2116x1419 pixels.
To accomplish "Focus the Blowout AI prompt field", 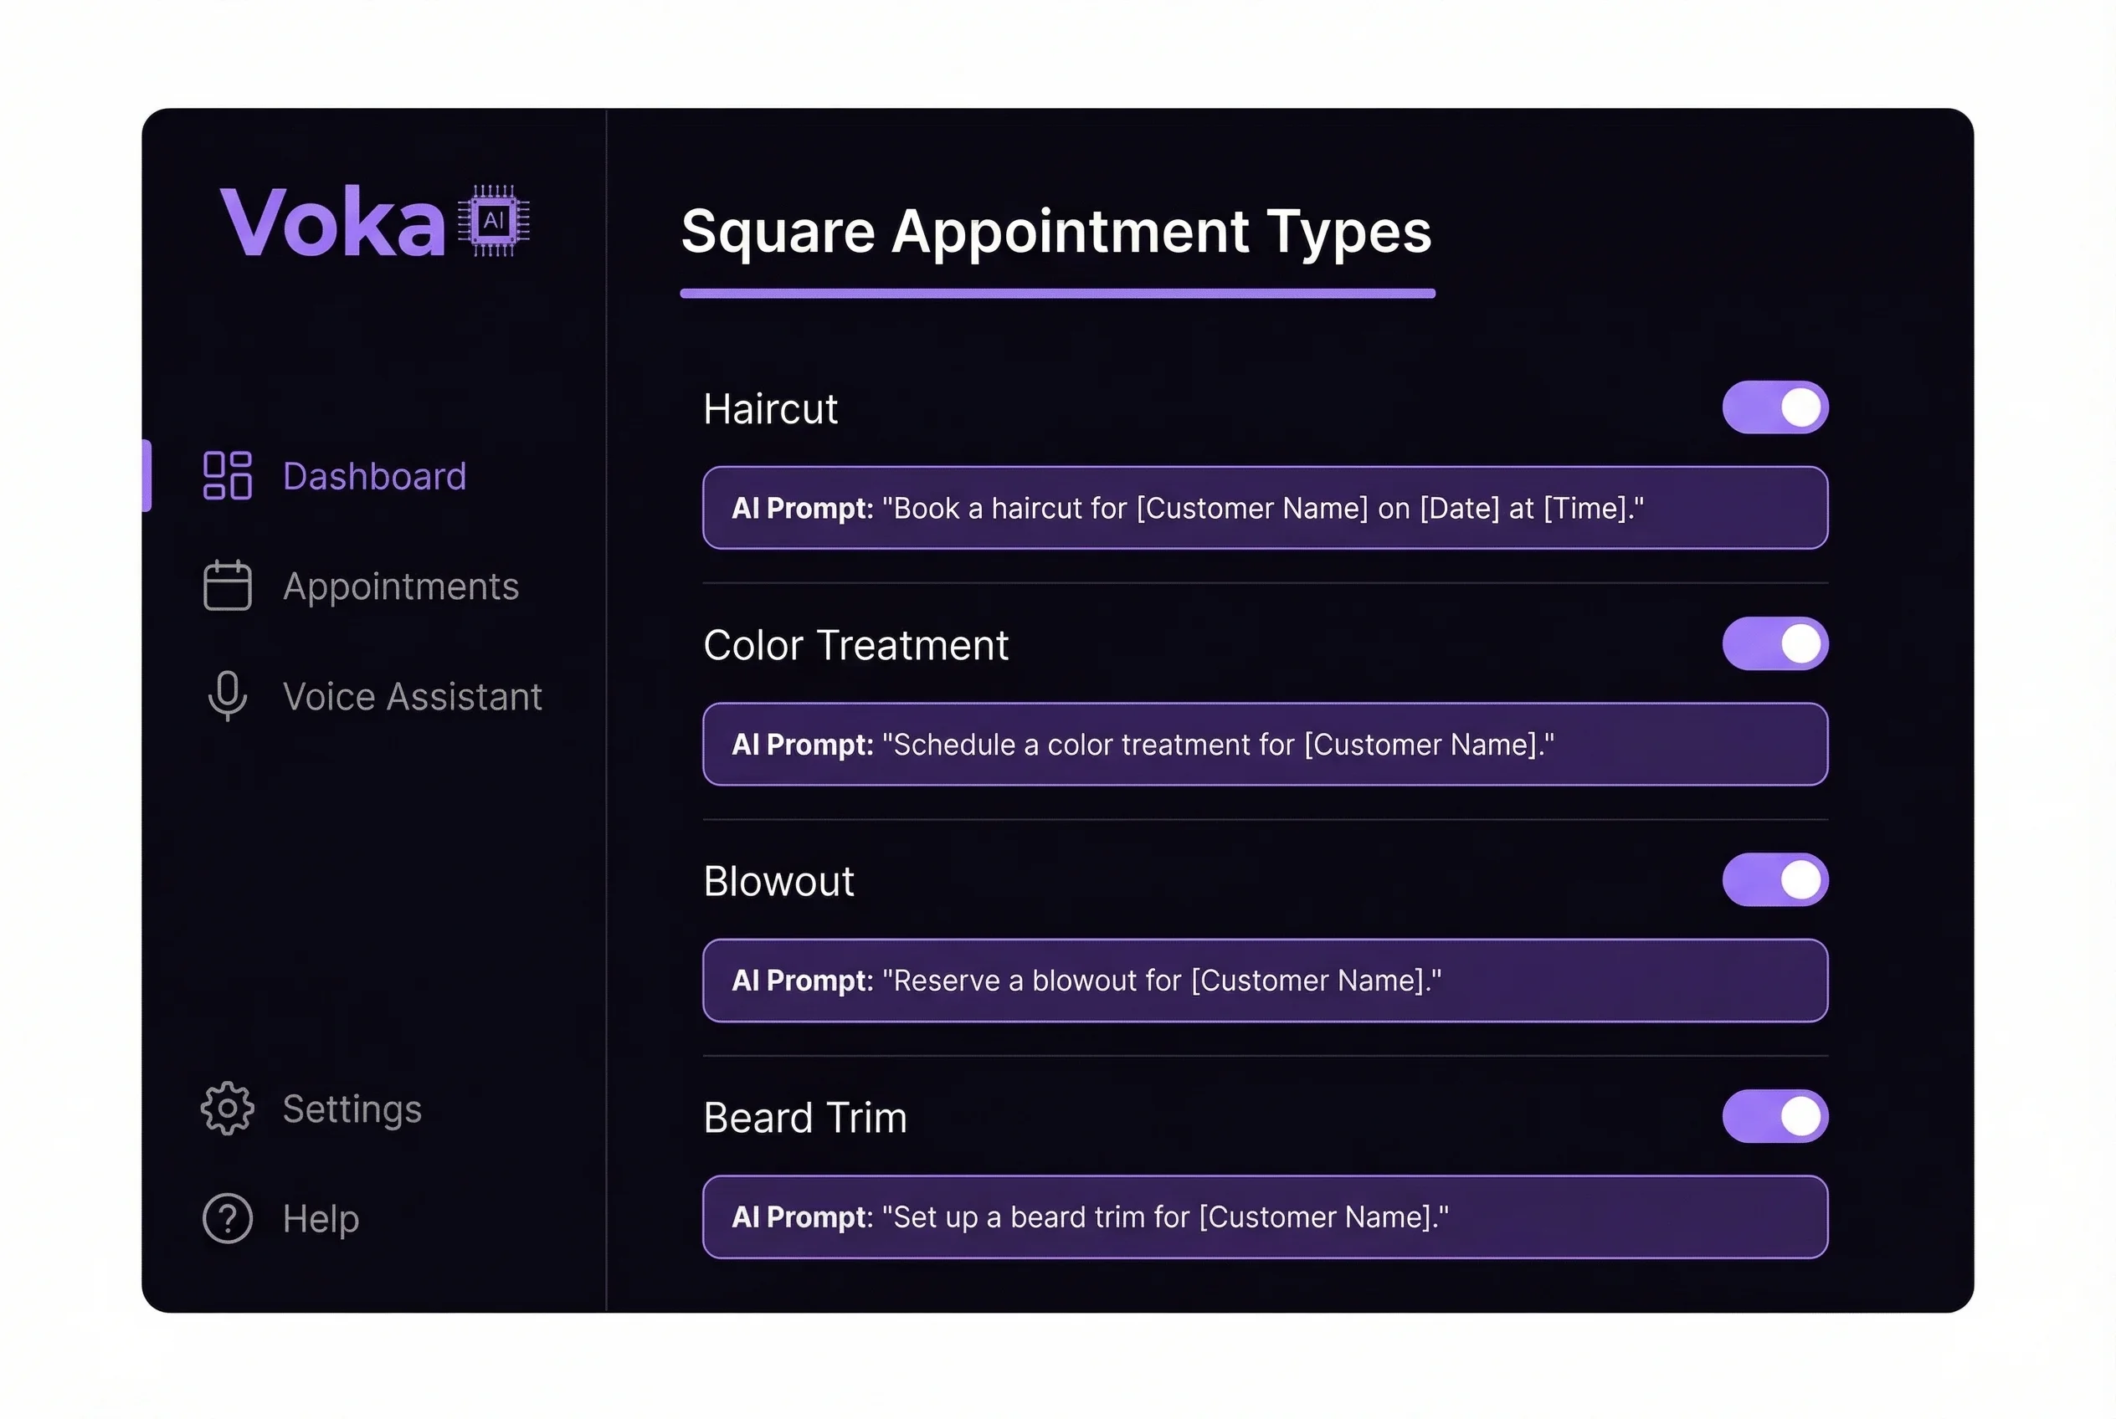I will [x=1265, y=980].
